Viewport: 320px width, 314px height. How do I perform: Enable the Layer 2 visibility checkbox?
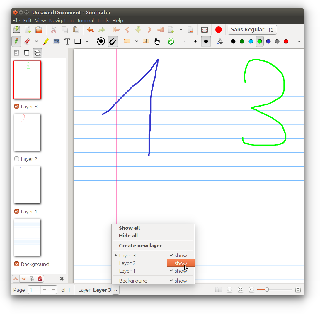point(17,159)
